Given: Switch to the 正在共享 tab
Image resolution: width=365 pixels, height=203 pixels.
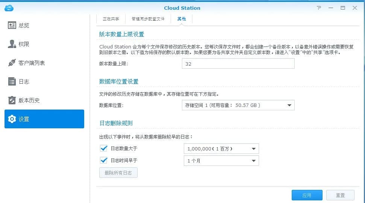Looking at the screenshot, I should click(111, 19).
